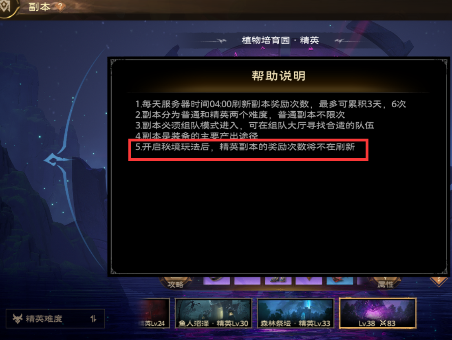Click the wolf head icon in 精英难度
Screen dimensions: 452x340
pos(18,319)
